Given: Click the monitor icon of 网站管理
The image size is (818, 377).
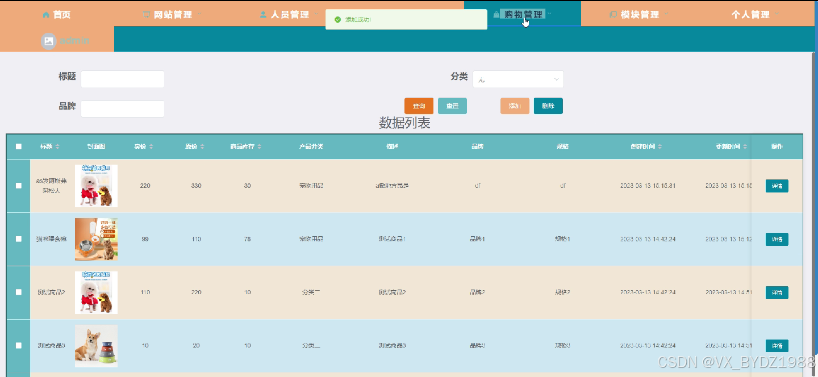Looking at the screenshot, I should click(147, 15).
